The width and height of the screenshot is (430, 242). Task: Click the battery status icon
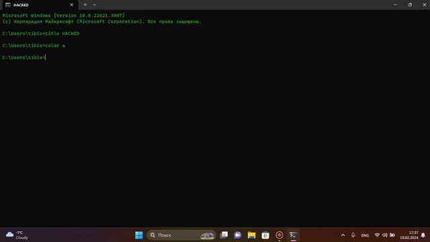392,235
